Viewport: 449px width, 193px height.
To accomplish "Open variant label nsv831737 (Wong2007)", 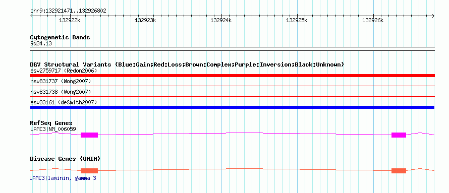I will pos(61,82).
